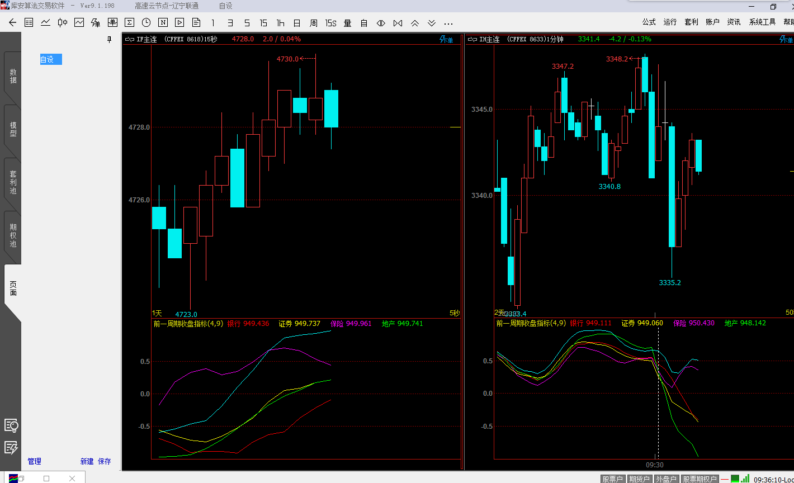The width and height of the screenshot is (794, 483).
Task: Click the 股票户 status bar button
Action: point(612,479)
